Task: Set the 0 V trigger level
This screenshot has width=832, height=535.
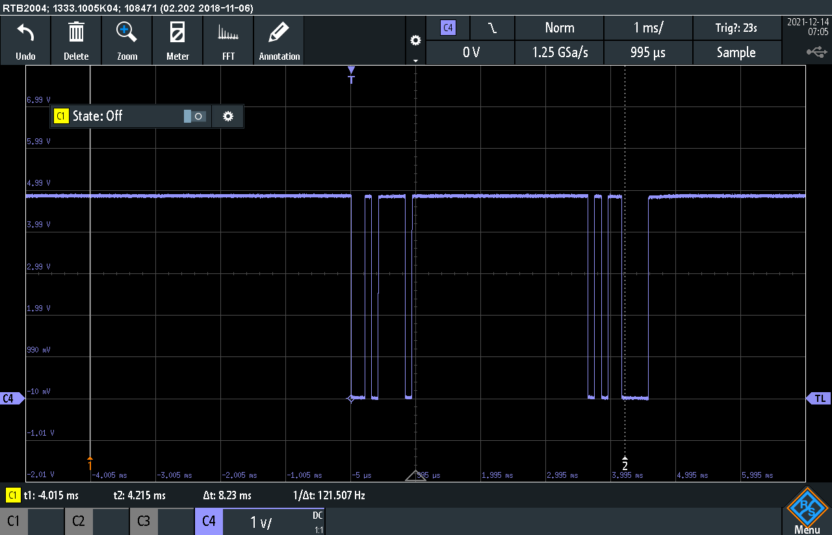Action: click(471, 53)
